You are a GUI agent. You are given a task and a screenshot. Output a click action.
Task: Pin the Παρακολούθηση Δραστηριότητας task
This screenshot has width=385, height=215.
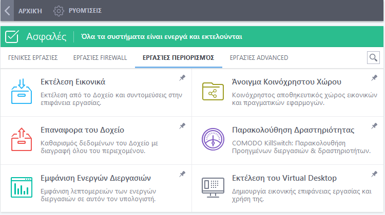click(374, 126)
